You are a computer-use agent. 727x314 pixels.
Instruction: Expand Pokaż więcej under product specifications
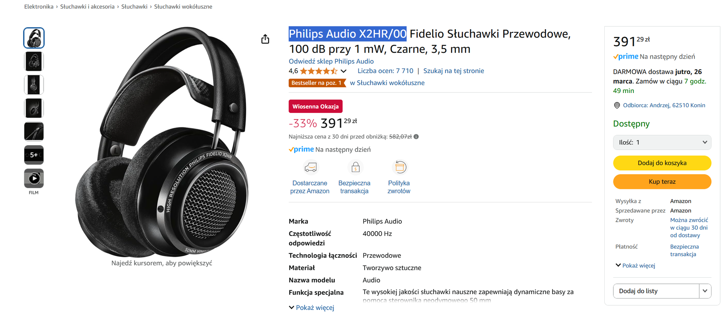(x=315, y=307)
